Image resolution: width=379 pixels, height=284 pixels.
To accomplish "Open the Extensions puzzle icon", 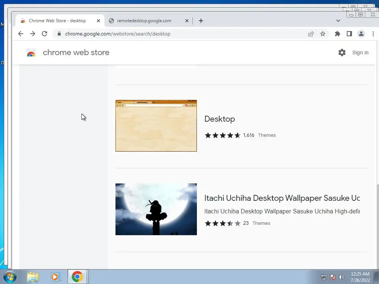I will pos(338,34).
